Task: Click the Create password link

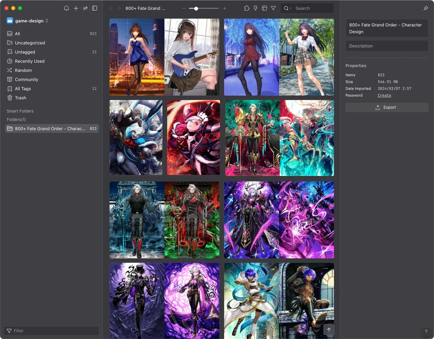Action: coord(384,95)
